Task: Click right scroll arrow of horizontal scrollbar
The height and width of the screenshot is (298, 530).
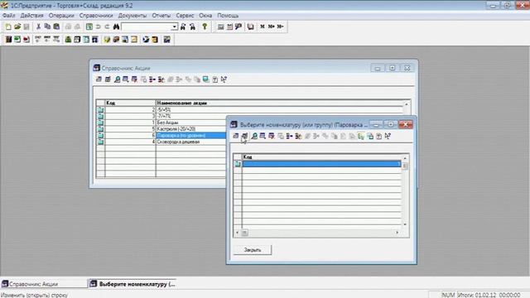Action: [397, 233]
